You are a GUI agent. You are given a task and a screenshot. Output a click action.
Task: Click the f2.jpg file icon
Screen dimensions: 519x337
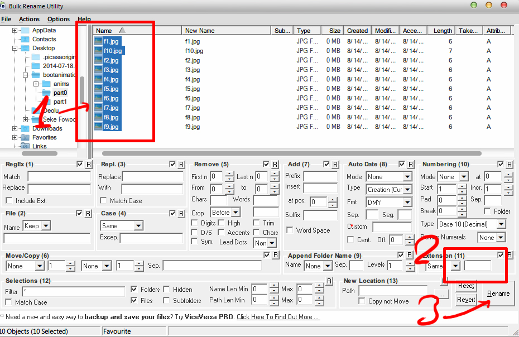[x=98, y=60]
